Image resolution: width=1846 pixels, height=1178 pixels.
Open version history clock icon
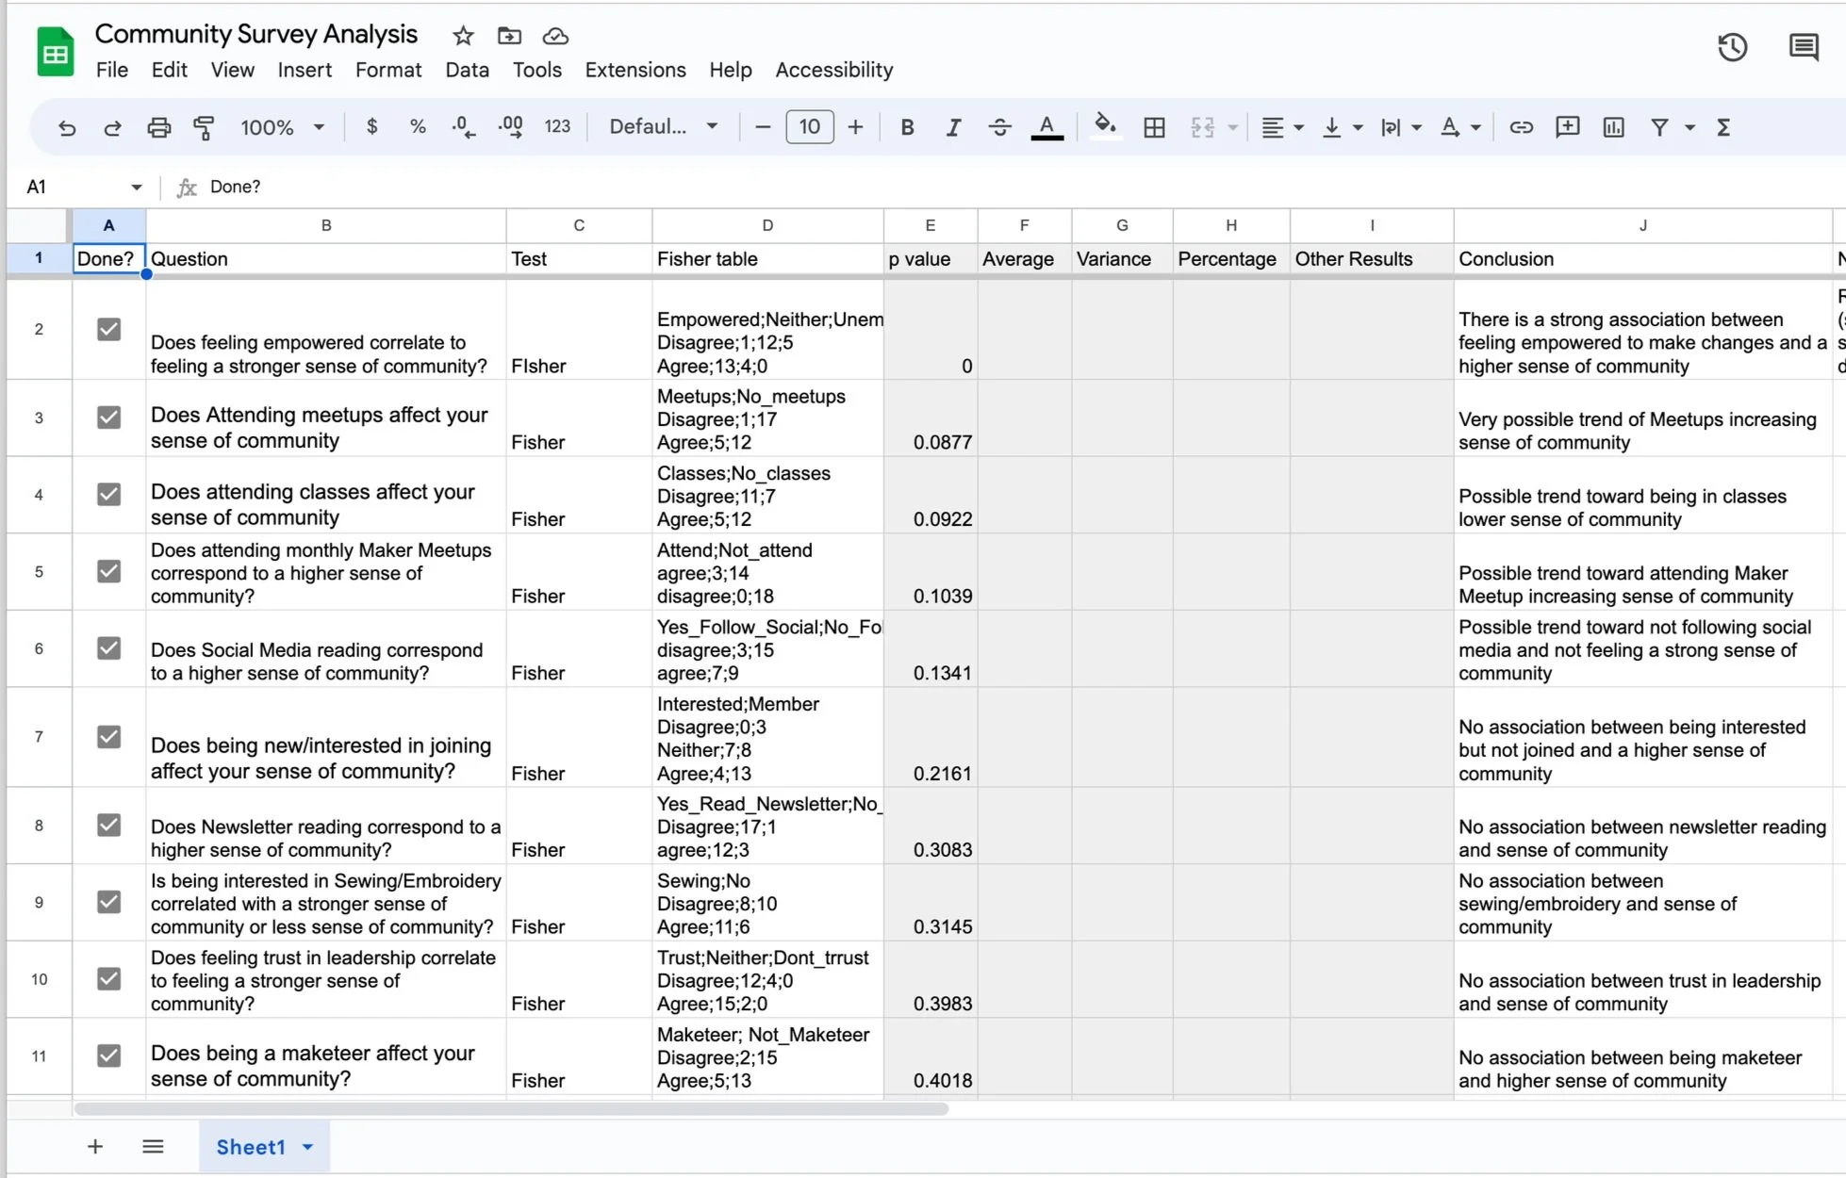(1732, 47)
